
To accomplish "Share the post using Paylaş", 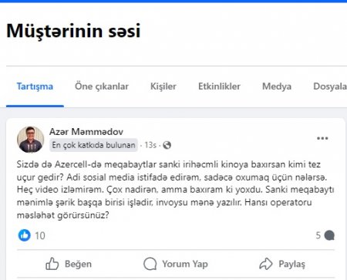I will (282, 264).
